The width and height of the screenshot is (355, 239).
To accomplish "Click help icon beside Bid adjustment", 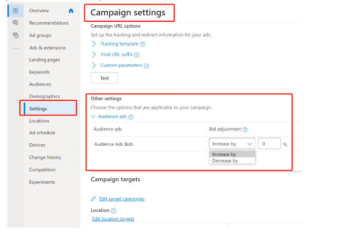I will point(245,129).
